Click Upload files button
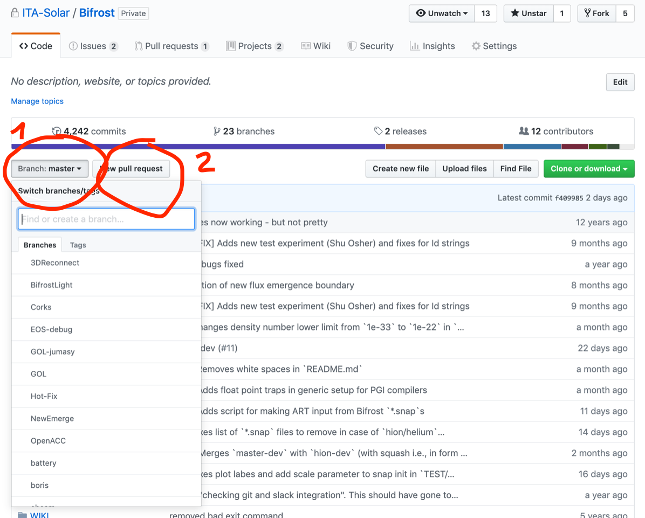 tap(464, 169)
